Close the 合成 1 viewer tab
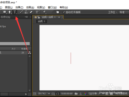The width and height of the screenshot is (129, 97). pos(62,17)
